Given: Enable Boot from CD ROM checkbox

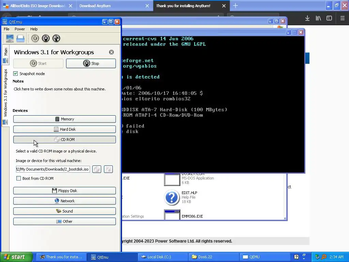Looking at the screenshot, I should pyautogui.click(x=19, y=178).
